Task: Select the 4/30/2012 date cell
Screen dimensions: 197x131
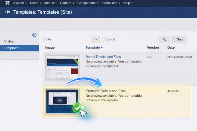Action: pos(174,91)
